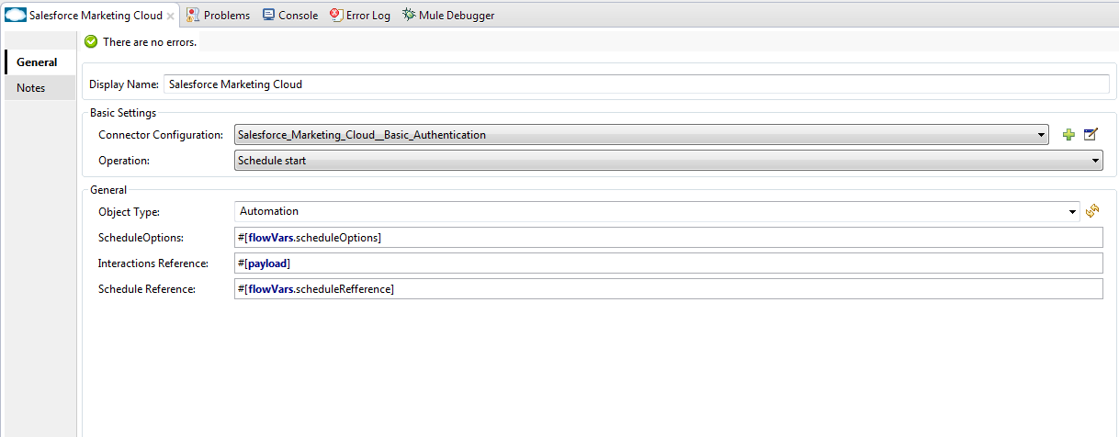Viewport: 1119px width, 437px height.
Task: Click the Console monitor icon
Action: pos(268,16)
